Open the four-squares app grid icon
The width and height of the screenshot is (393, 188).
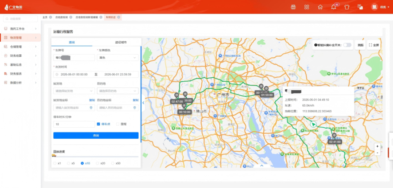(306, 7)
